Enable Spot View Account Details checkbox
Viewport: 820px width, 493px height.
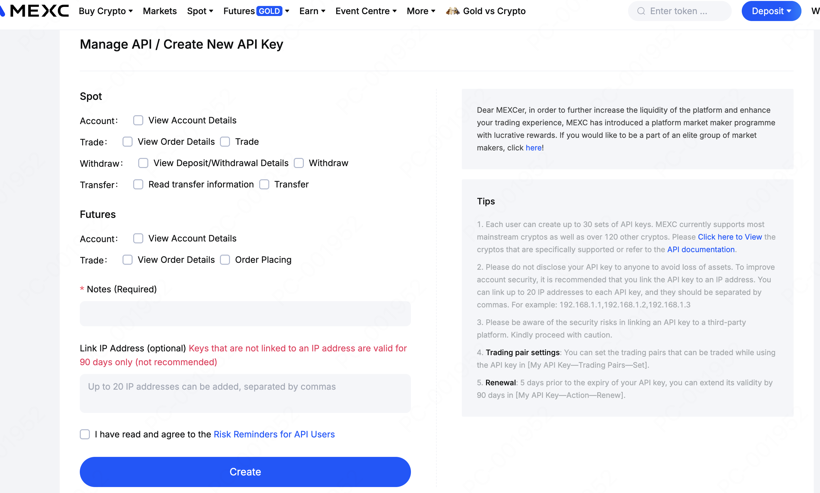[x=138, y=120]
